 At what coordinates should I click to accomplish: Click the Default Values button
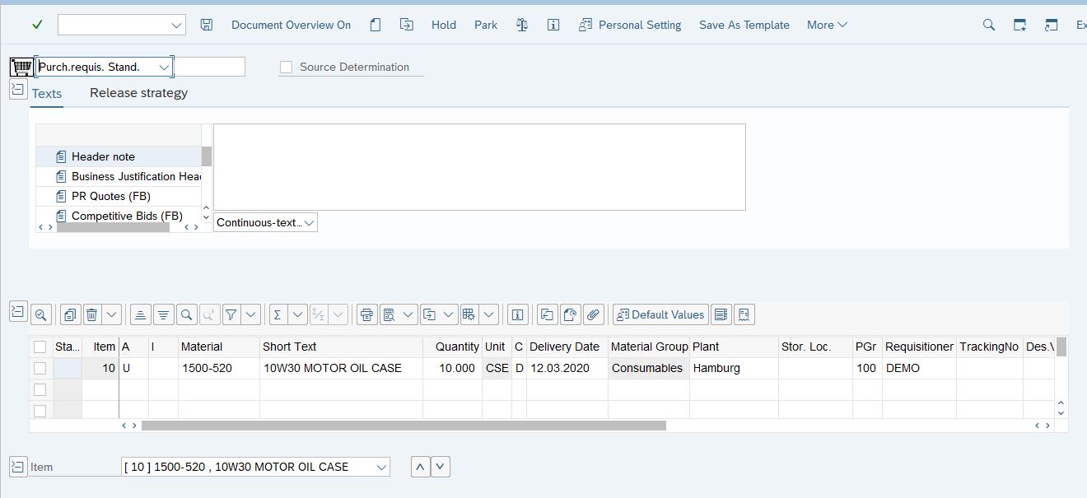[x=660, y=314]
